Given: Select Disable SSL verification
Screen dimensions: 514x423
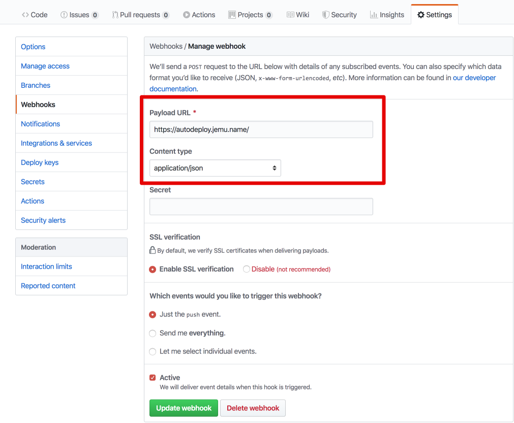Looking at the screenshot, I should pyautogui.click(x=245, y=269).
